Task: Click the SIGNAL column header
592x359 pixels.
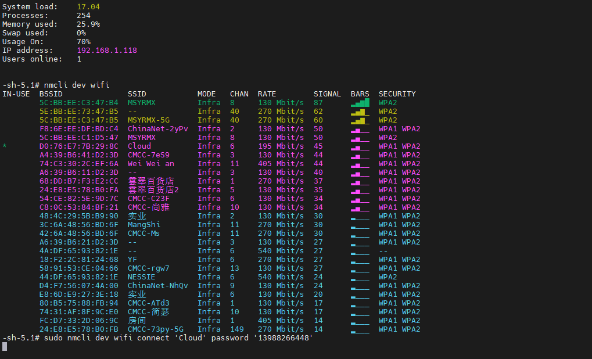Action: (x=327, y=94)
